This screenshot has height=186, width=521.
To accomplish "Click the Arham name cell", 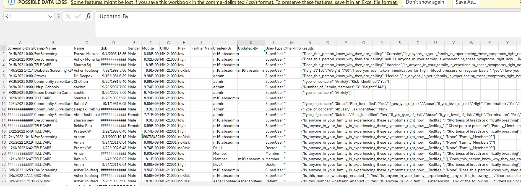I will click(x=86, y=137).
